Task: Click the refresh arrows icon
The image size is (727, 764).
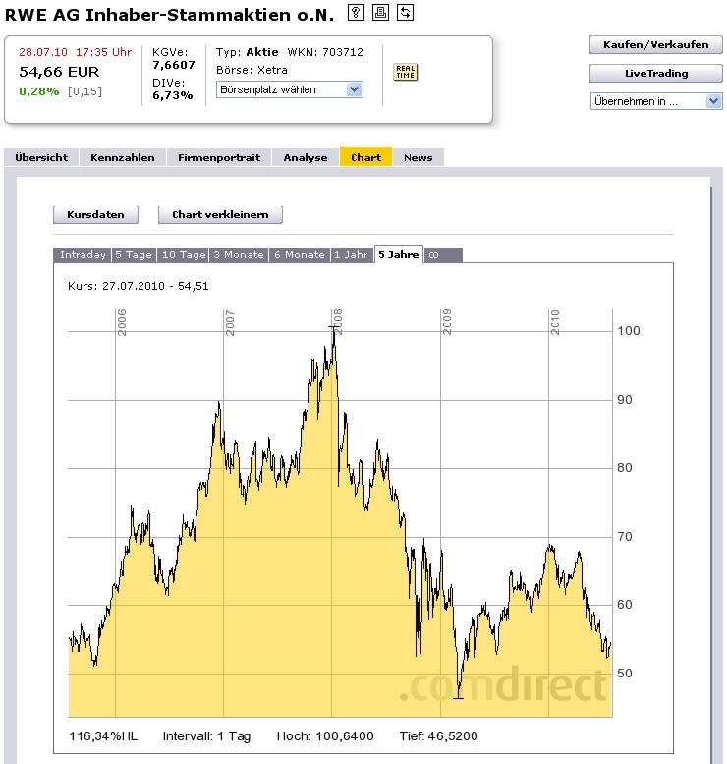Action: click(x=405, y=13)
